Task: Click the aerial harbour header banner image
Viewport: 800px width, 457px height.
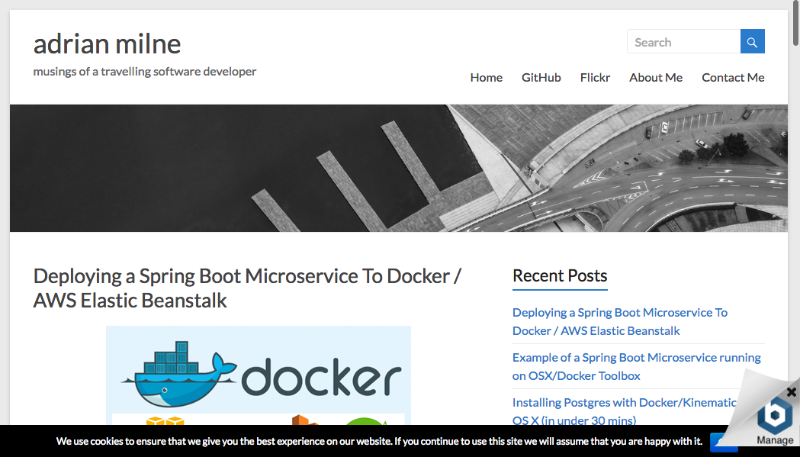Action: coord(398,168)
